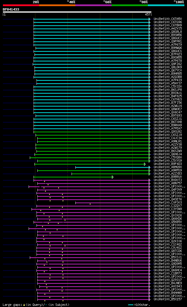187x307 pixels.
Task: Select the UniRef100_Q8TCD6 label
Action: (x=168, y=251)
